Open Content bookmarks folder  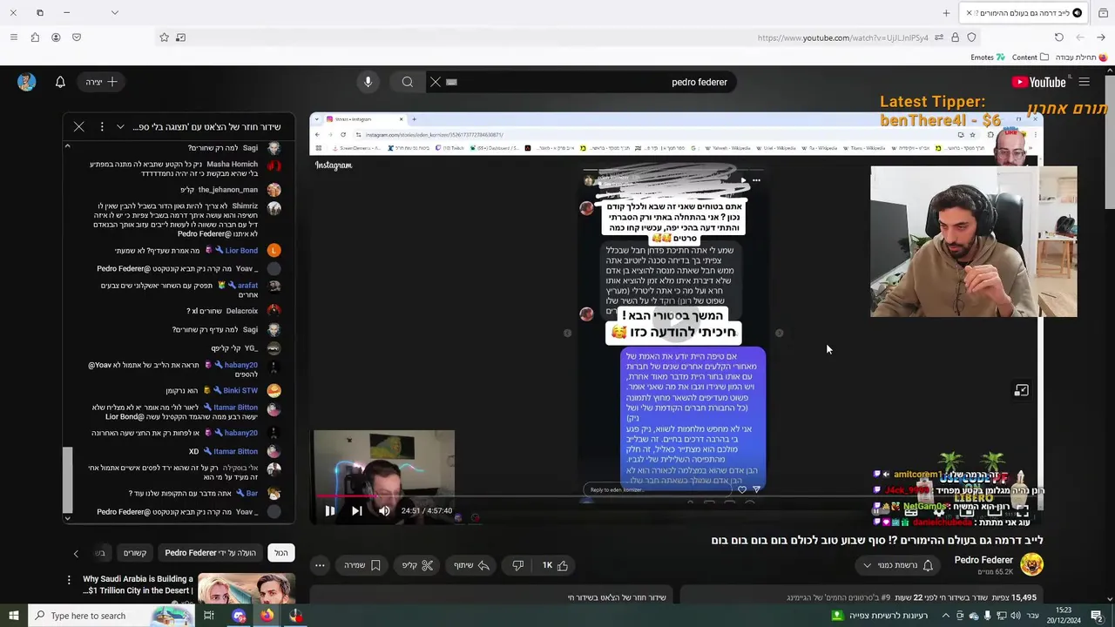[x=1030, y=57]
